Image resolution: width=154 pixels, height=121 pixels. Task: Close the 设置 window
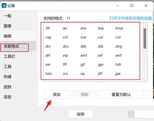[146, 6]
